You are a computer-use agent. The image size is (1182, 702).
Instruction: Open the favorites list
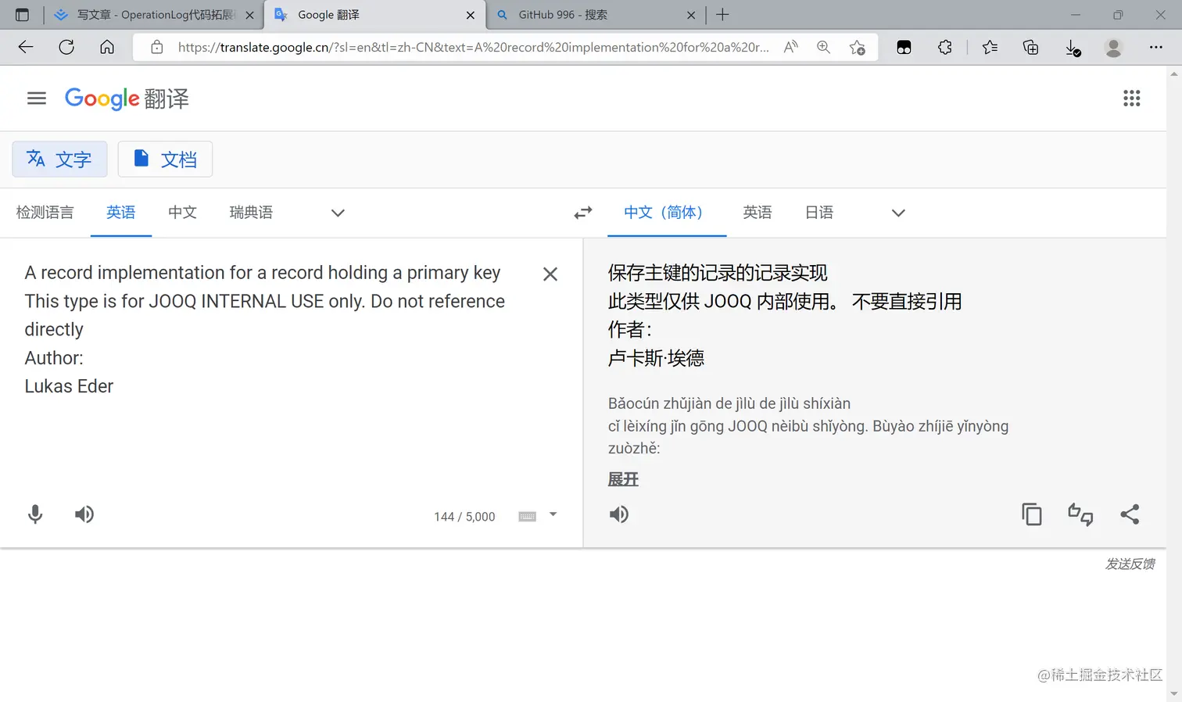(990, 47)
